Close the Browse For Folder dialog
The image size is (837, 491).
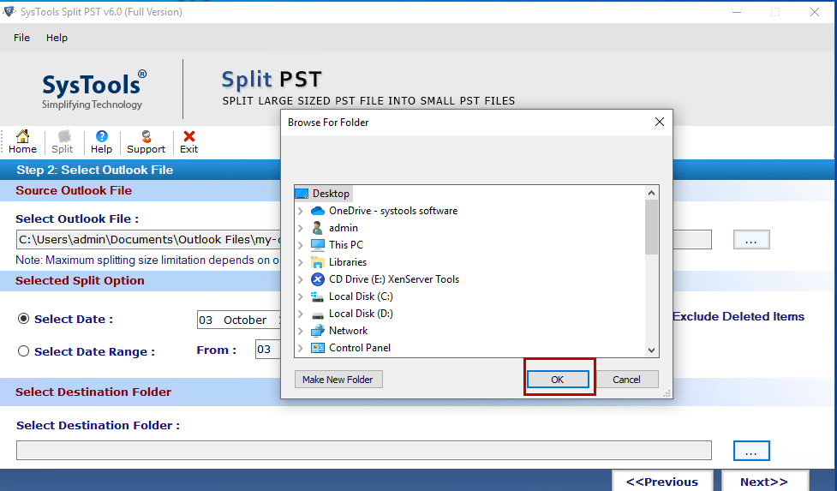click(660, 122)
